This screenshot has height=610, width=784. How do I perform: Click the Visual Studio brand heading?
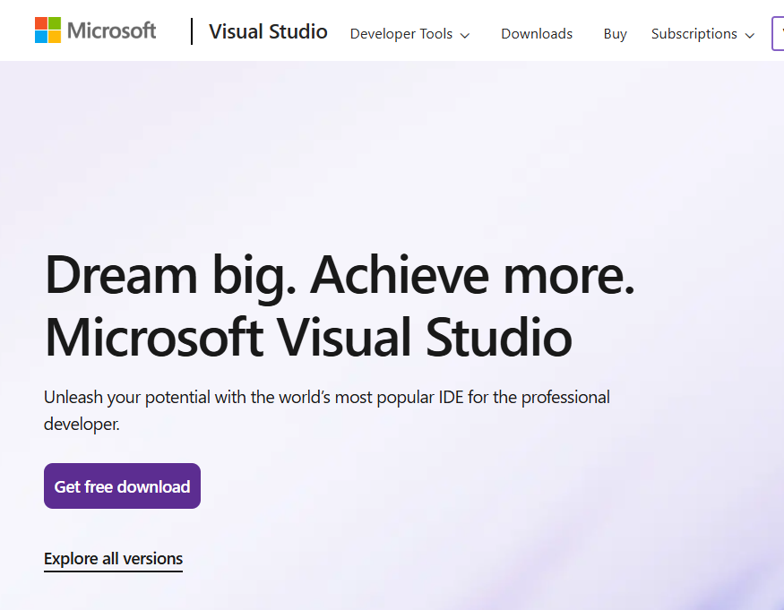click(x=268, y=30)
